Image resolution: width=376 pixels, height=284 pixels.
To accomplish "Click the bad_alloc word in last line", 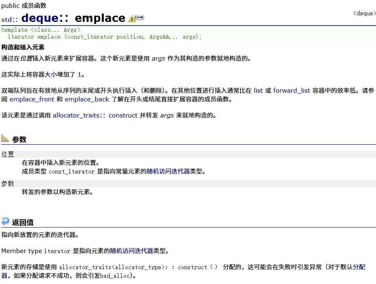I will tap(115, 276).
